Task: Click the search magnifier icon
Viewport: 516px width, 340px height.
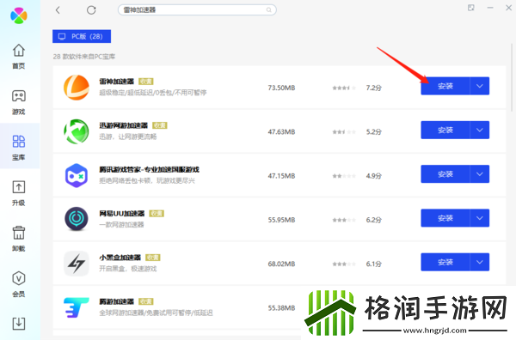Action: [269, 9]
